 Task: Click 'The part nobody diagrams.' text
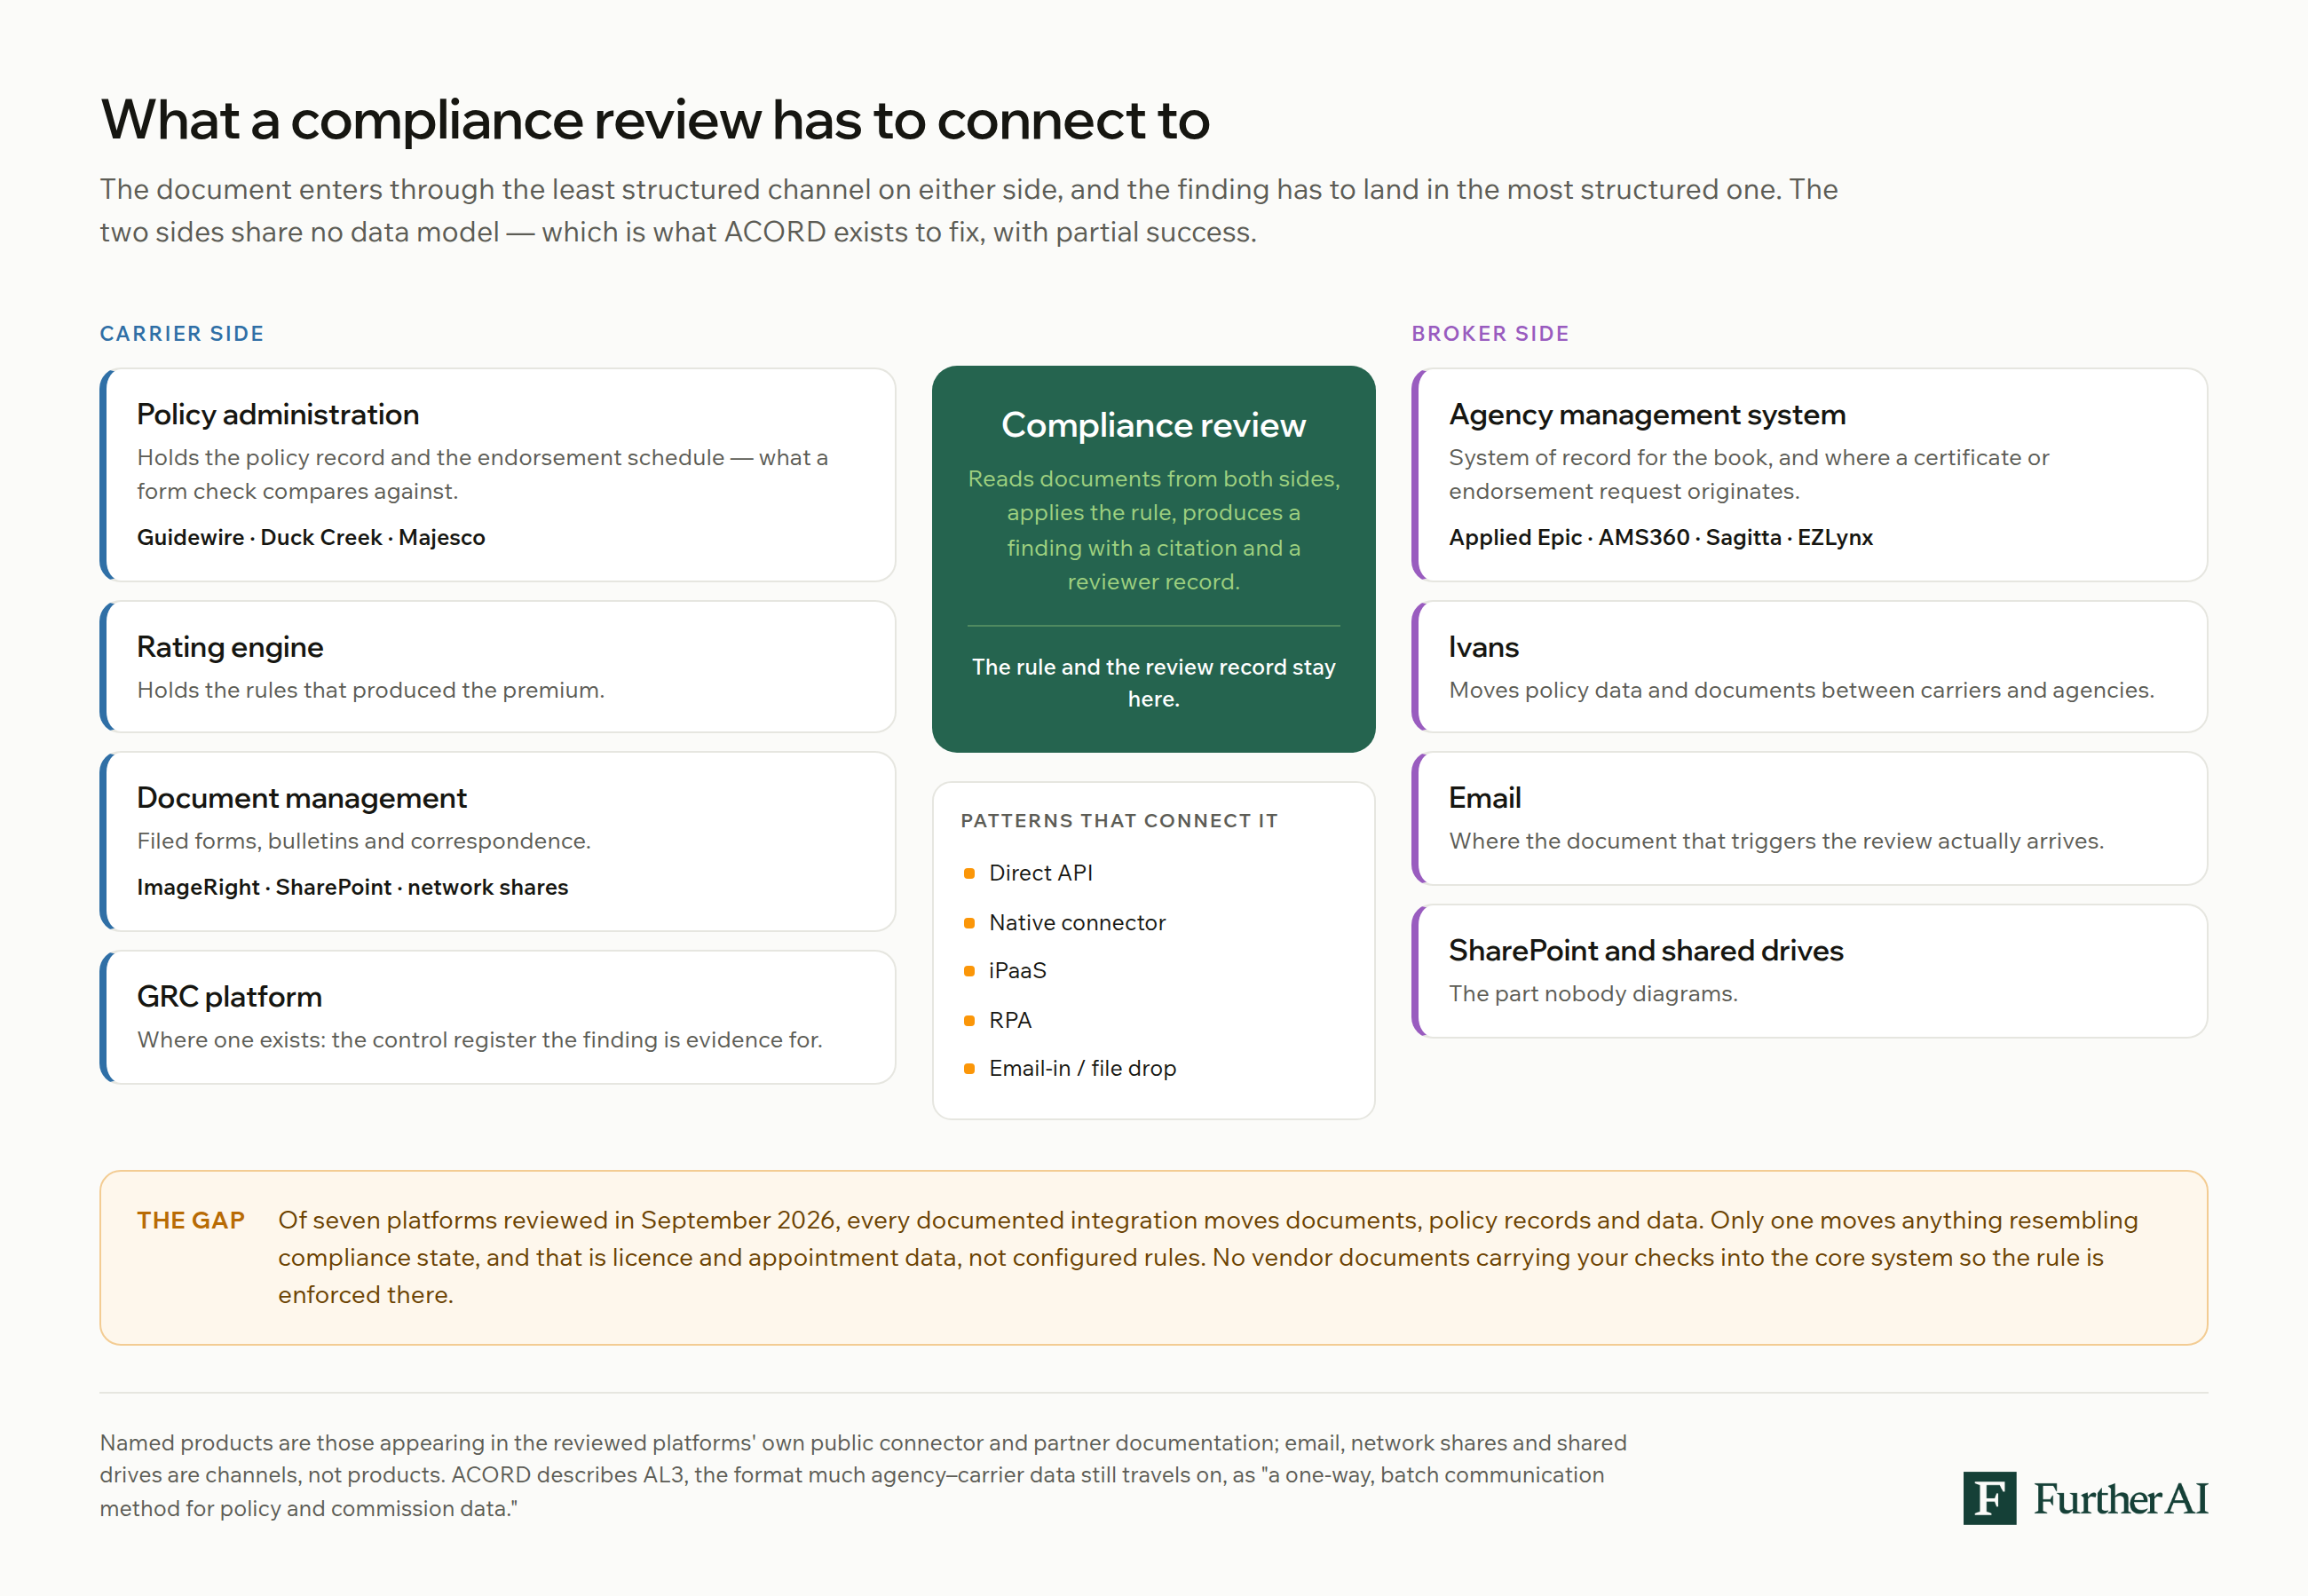pyautogui.click(x=1593, y=994)
